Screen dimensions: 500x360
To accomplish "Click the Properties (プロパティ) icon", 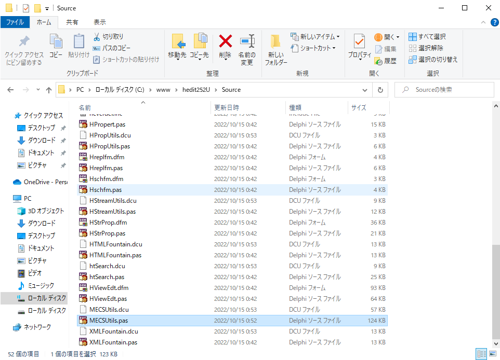I will [359, 41].
